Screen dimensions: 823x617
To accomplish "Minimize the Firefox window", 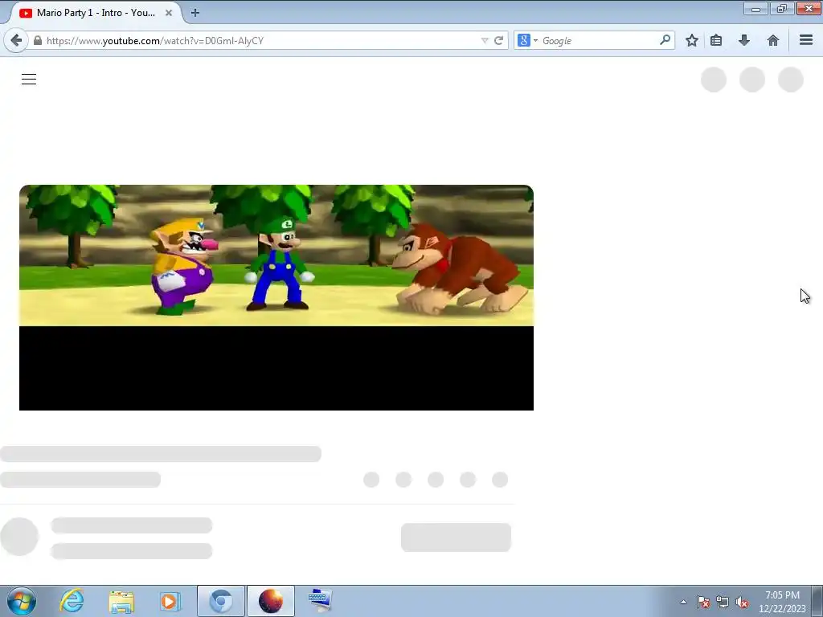I will coord(755,9).
